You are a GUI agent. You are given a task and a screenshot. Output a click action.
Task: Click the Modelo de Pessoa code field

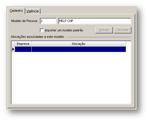(x=48, y=21)
